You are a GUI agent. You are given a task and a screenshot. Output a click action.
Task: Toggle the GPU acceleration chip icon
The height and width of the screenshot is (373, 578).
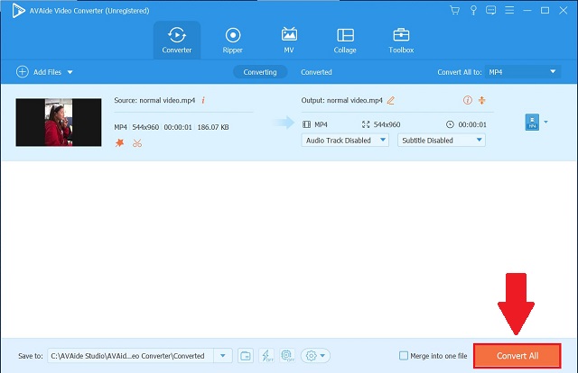point(288,356)
